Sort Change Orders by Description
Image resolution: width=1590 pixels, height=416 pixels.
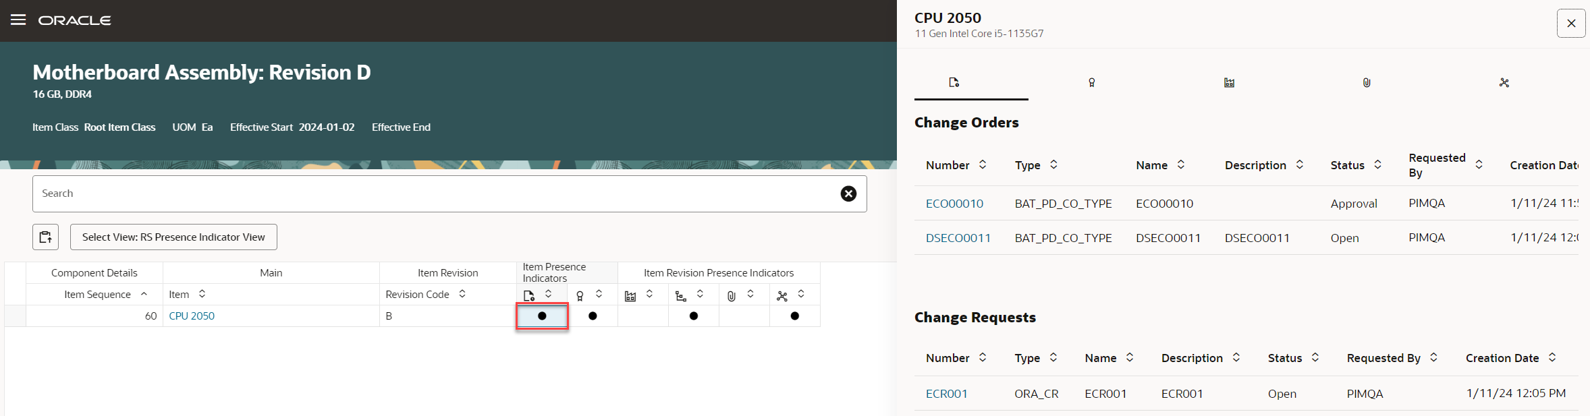1300,165
